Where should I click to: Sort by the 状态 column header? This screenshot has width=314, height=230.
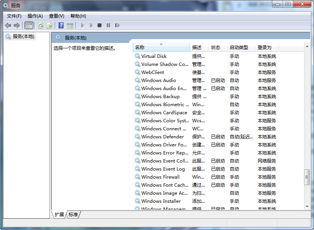[x=218, y=47]
